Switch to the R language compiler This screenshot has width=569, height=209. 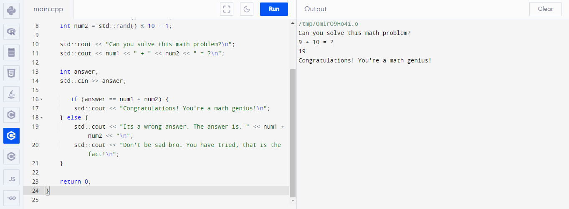[11, 32]
